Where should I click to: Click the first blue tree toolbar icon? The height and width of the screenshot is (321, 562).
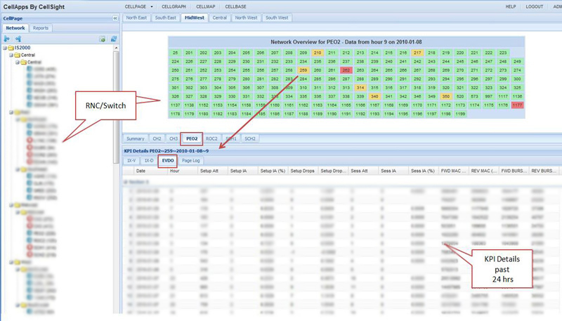tap(7, 39)
